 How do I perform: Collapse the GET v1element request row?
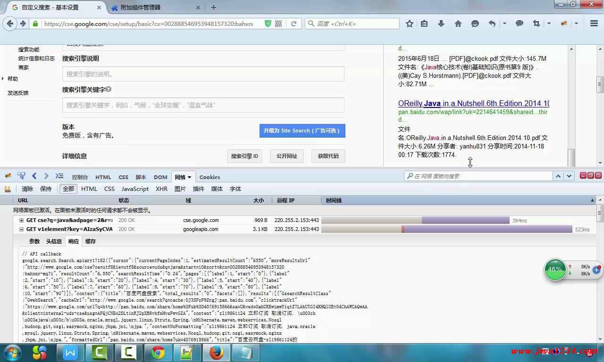(21, 229)
